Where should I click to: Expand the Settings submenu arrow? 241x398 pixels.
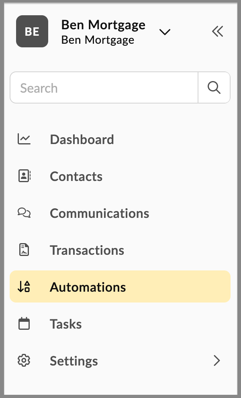(217, 360)
